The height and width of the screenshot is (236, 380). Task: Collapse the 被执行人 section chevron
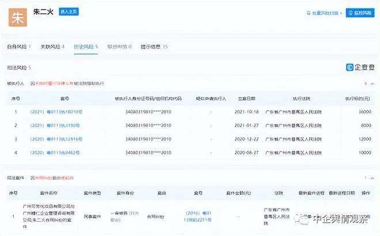click(x=372, y=83)
